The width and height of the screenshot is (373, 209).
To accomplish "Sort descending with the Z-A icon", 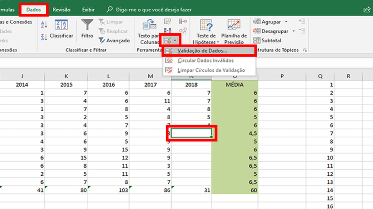I will [x=44, y=36].
